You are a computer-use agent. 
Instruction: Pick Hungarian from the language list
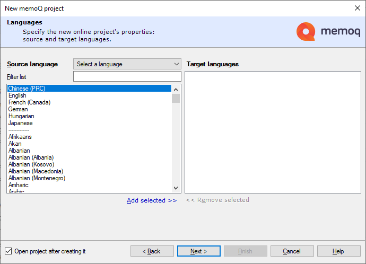pyautogui.click(x=21, y=116)
